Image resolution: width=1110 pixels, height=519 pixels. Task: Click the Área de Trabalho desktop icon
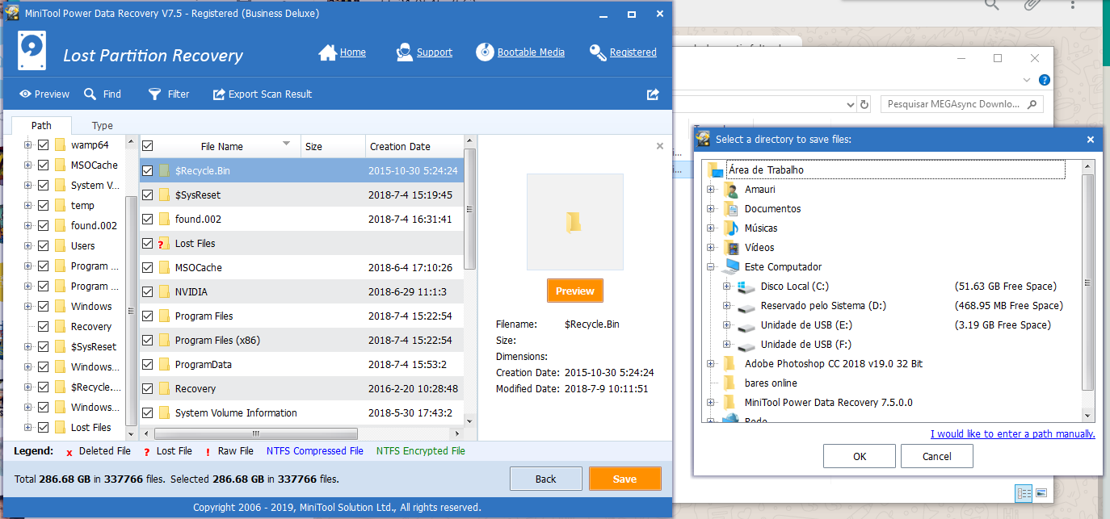click(x=714, y=170)
